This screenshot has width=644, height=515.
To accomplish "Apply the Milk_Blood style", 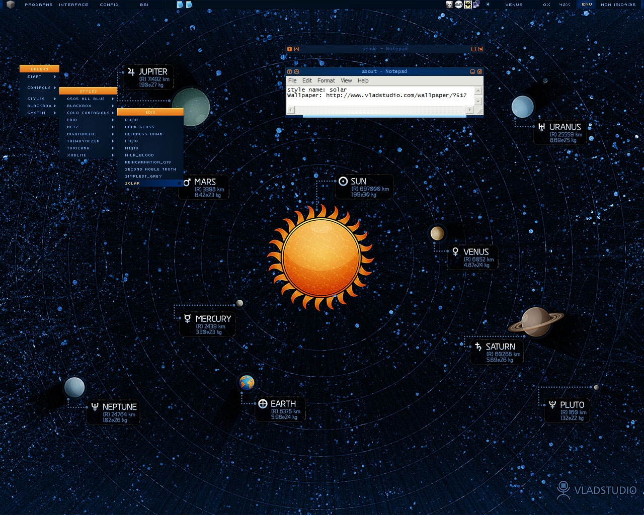I will 150,155.
